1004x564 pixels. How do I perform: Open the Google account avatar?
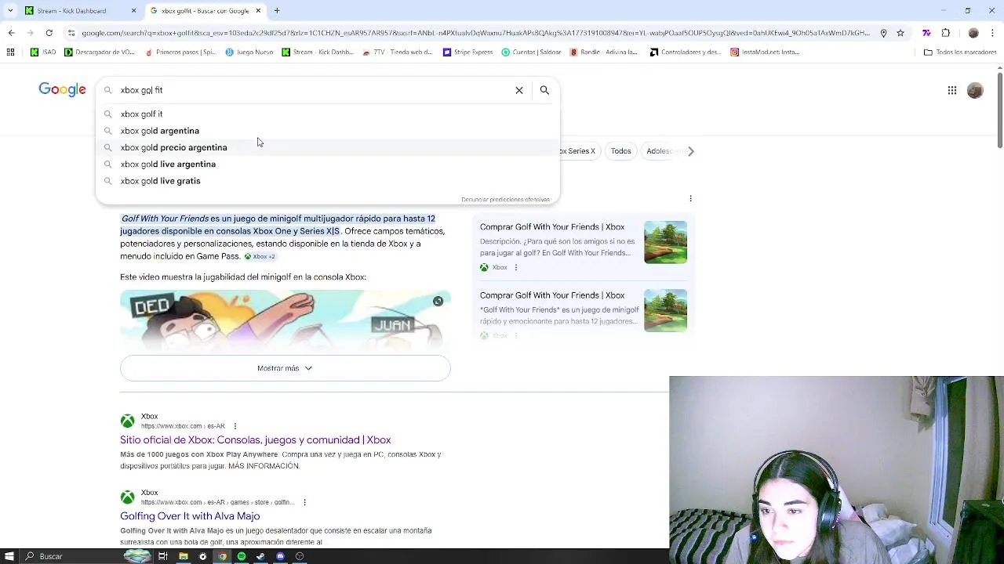click(x=975, y=90)
